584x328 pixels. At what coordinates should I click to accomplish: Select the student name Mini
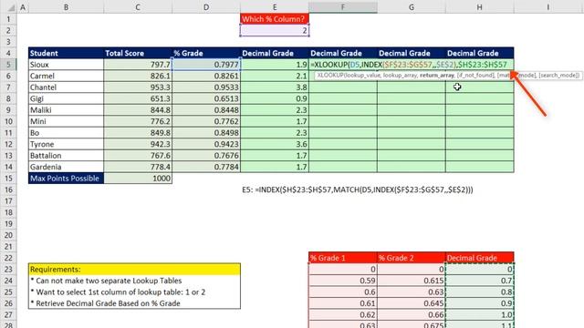click(66, 121)
